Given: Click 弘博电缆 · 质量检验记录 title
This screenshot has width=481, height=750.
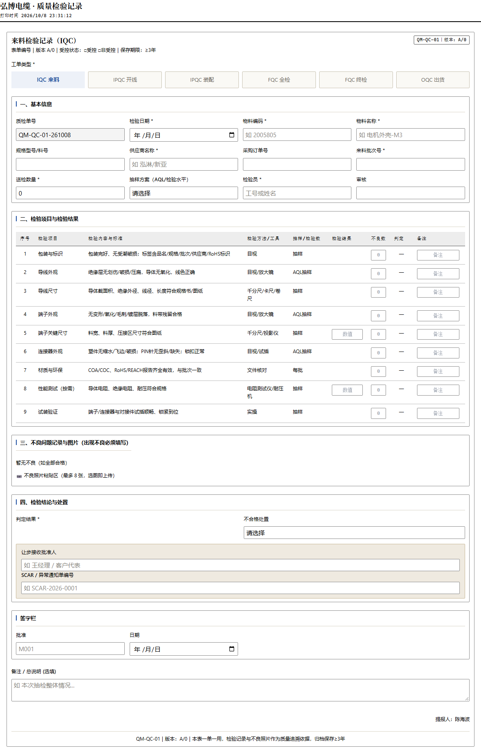Looking at the screenshot, I should (41, 6).
